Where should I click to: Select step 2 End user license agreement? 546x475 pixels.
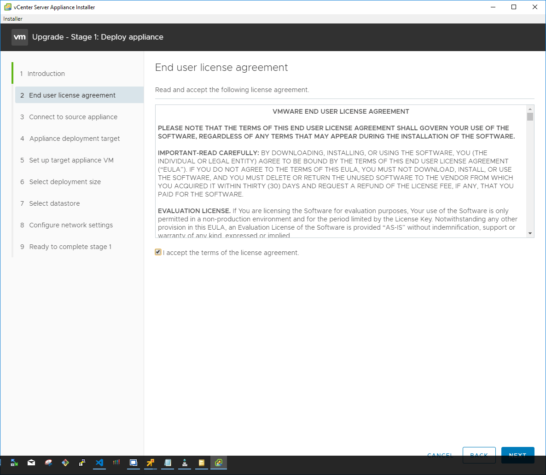(x=79, y=95)
